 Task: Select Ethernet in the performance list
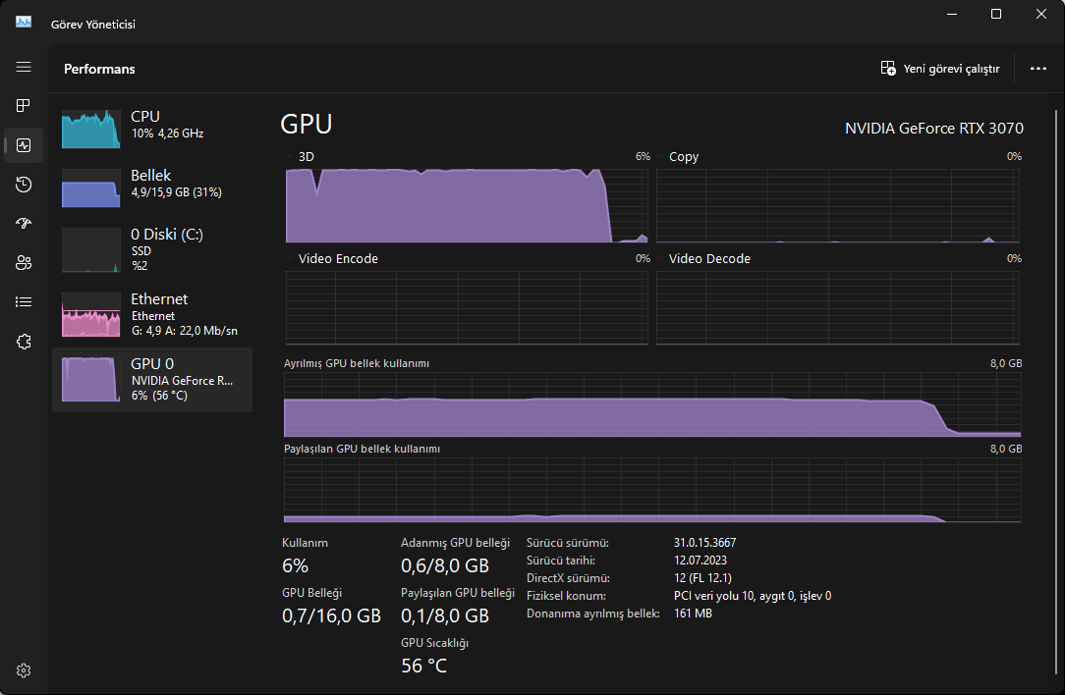152,314
